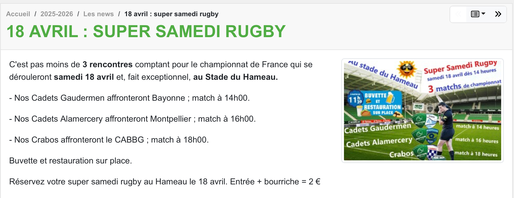Click the 'Réservez votre super samedi rugby' sentence
Screen dimensions: 514x198
coord(165,182)
